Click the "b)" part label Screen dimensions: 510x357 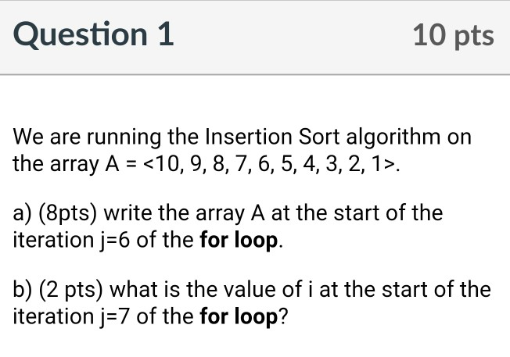23,290
